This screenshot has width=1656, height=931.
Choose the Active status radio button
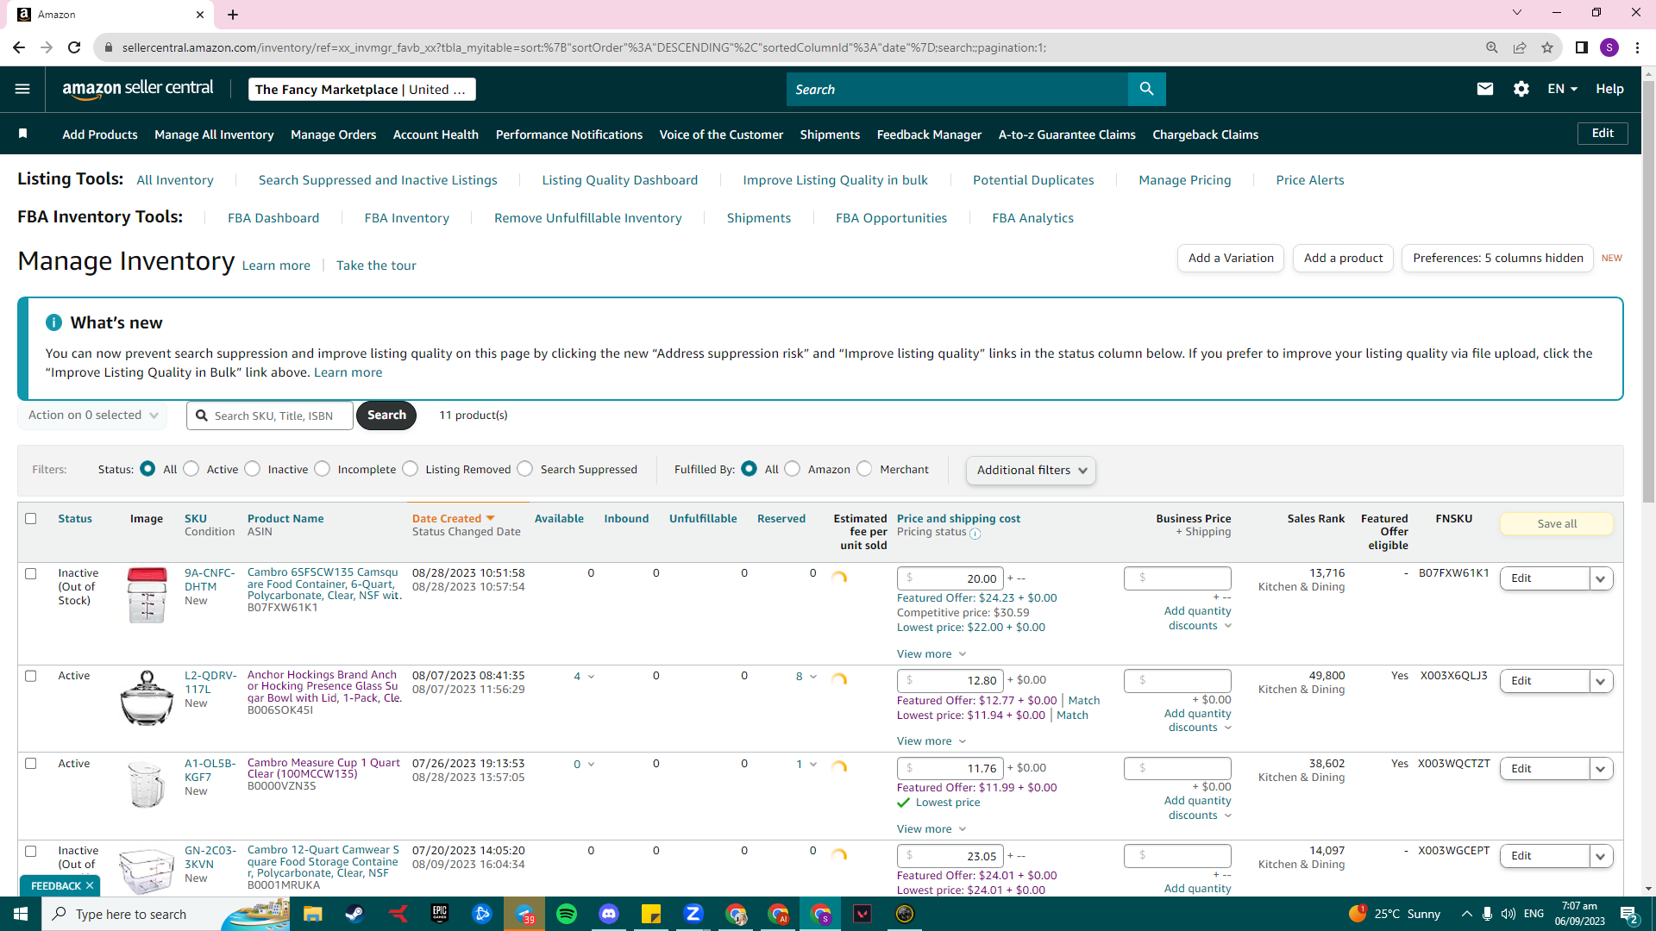coord(191,469)
